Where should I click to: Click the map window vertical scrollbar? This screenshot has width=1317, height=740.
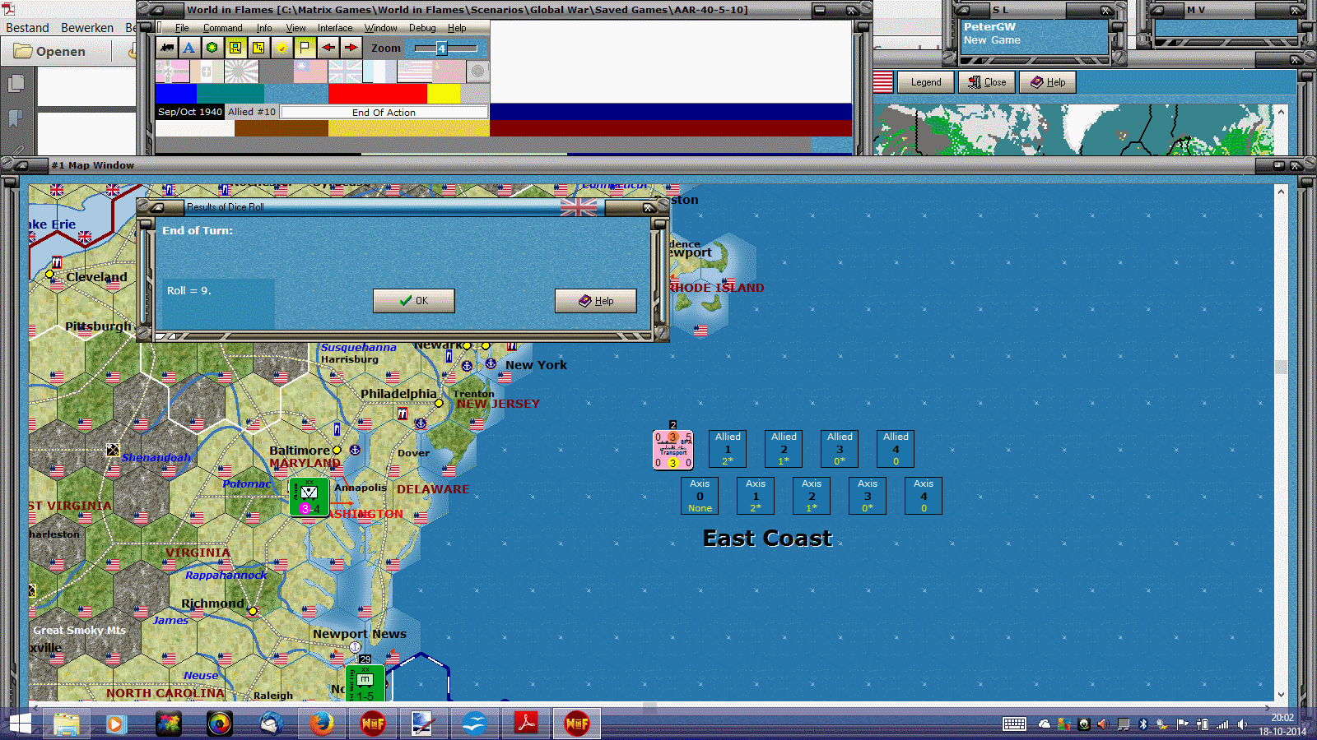click(1281, 442)
